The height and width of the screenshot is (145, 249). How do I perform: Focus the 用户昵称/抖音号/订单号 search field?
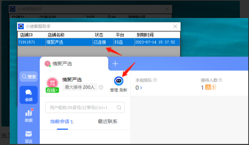click(85, 107)
